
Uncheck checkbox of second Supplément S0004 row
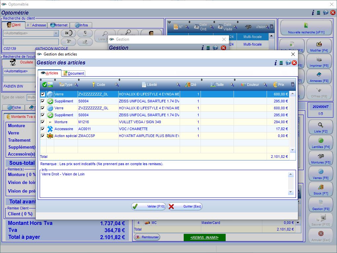tap(43, 115)
